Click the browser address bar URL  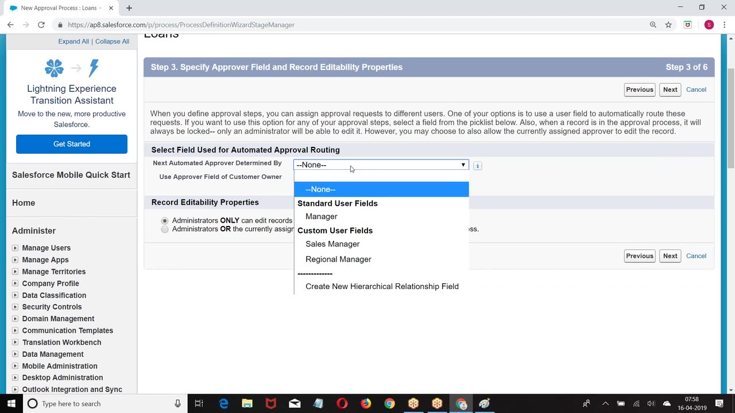point(181,25)
